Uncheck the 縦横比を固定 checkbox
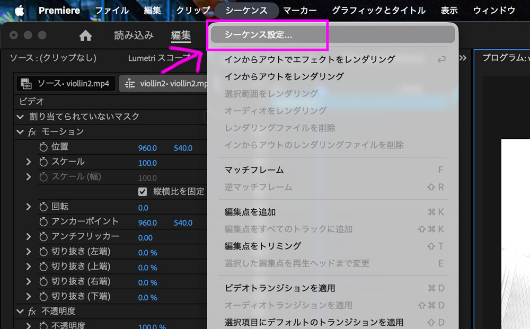This screenshot has width=530, height=329. tap(143, 192)
